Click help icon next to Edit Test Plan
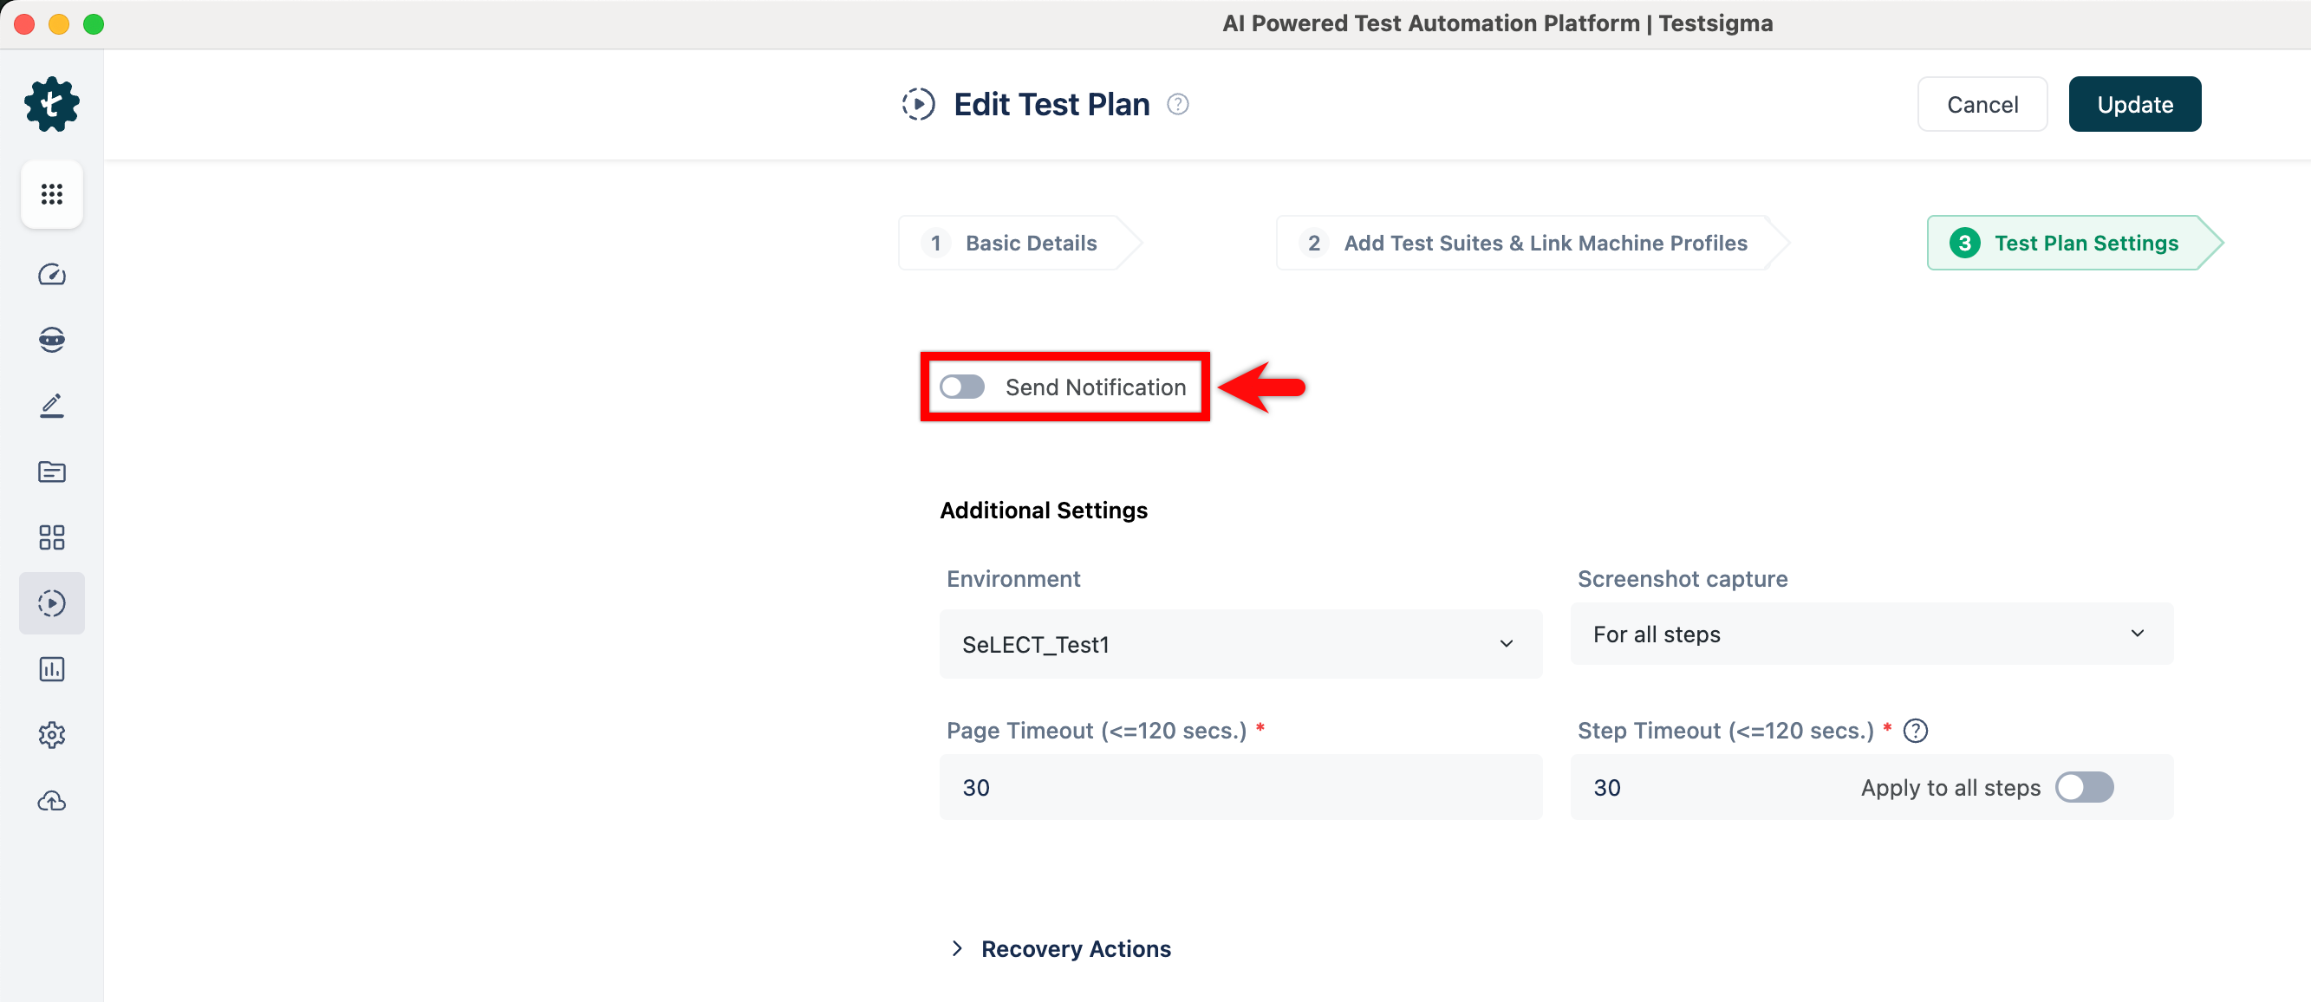The width and height of the screenshot is (2311, 1002). (1177, 104)
